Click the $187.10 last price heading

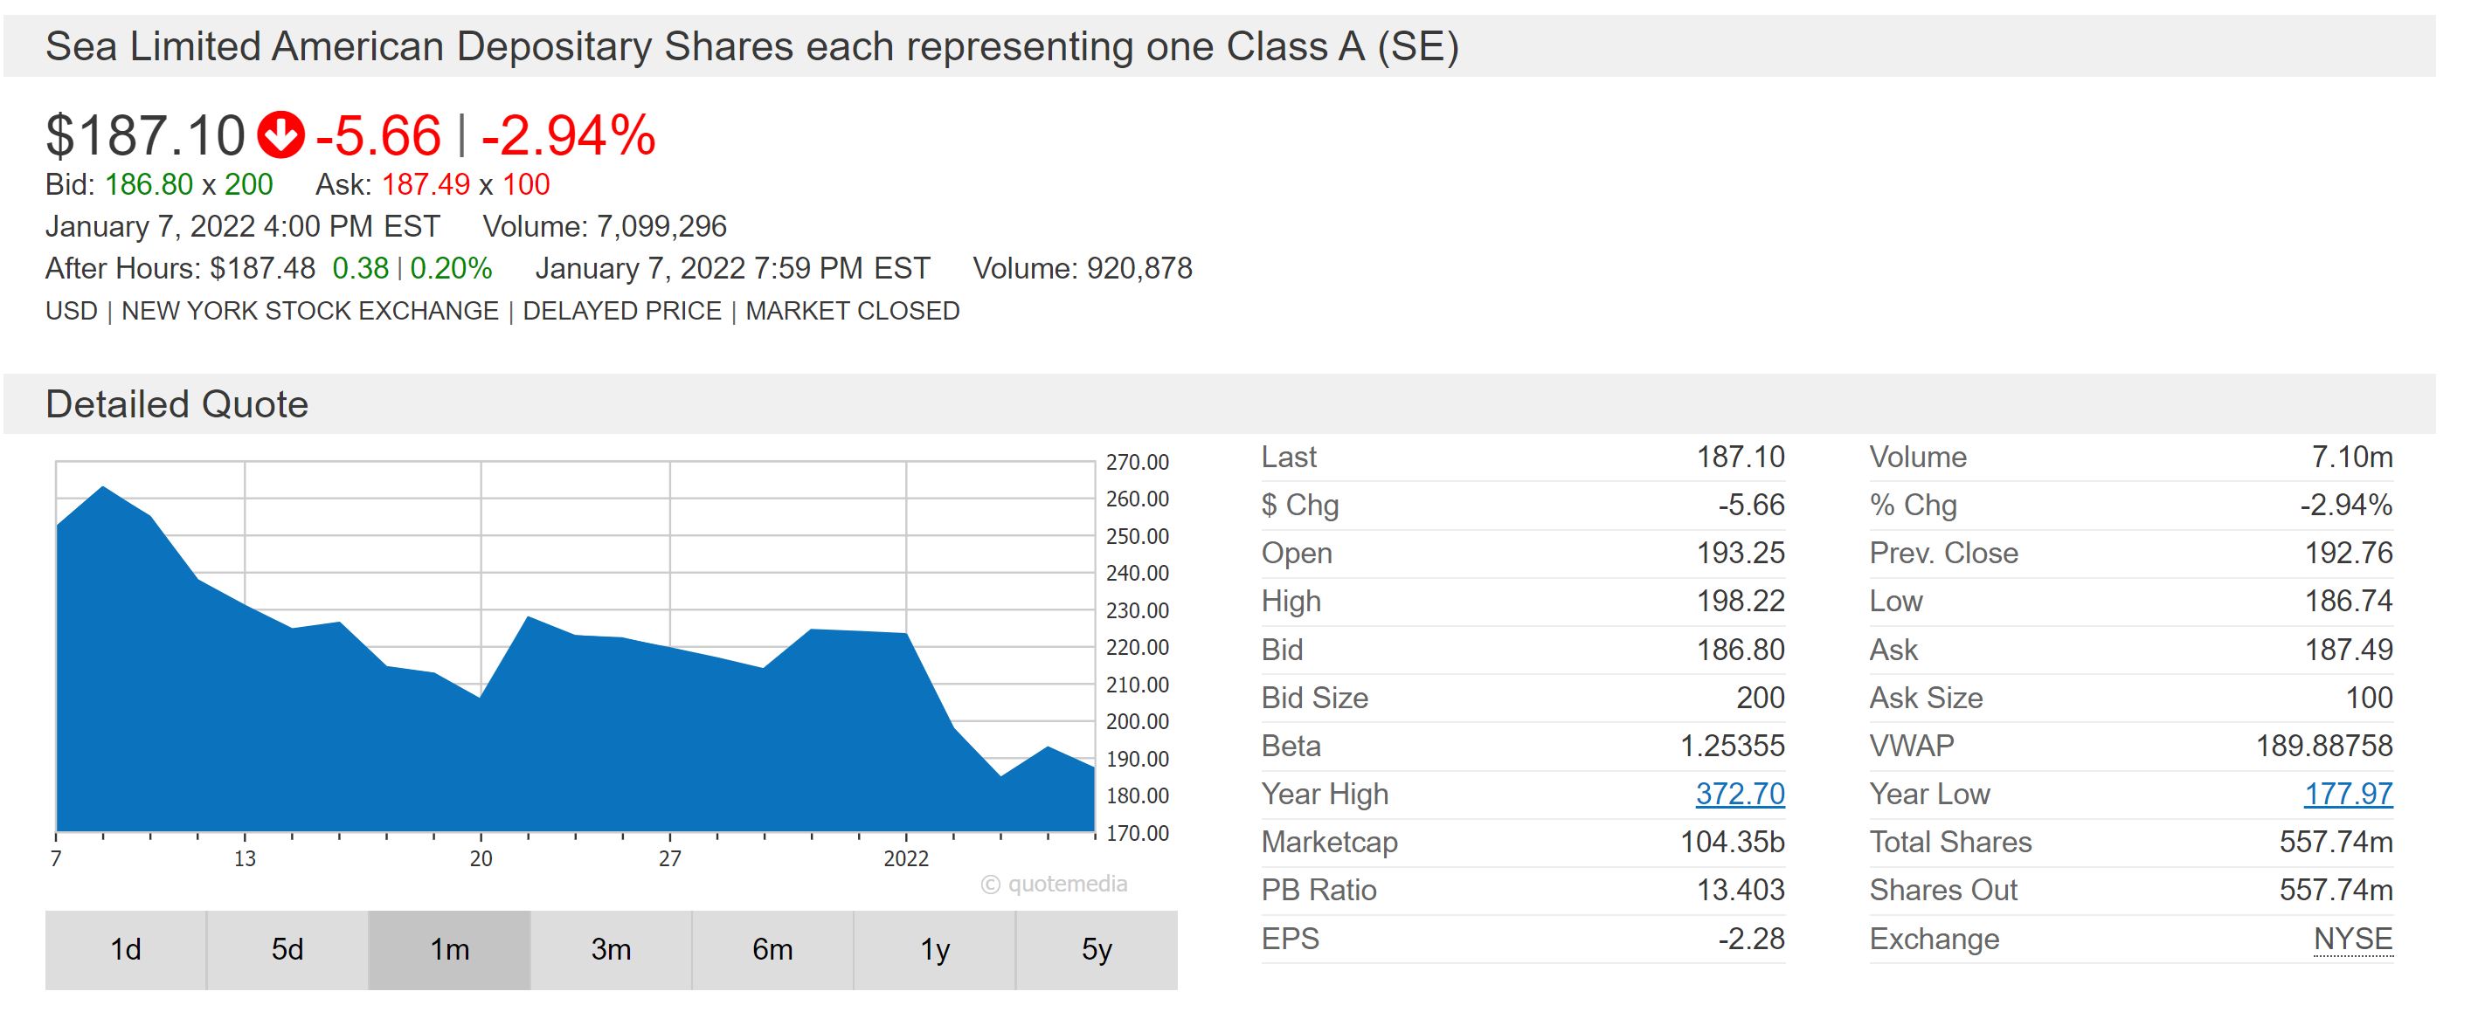145,134
